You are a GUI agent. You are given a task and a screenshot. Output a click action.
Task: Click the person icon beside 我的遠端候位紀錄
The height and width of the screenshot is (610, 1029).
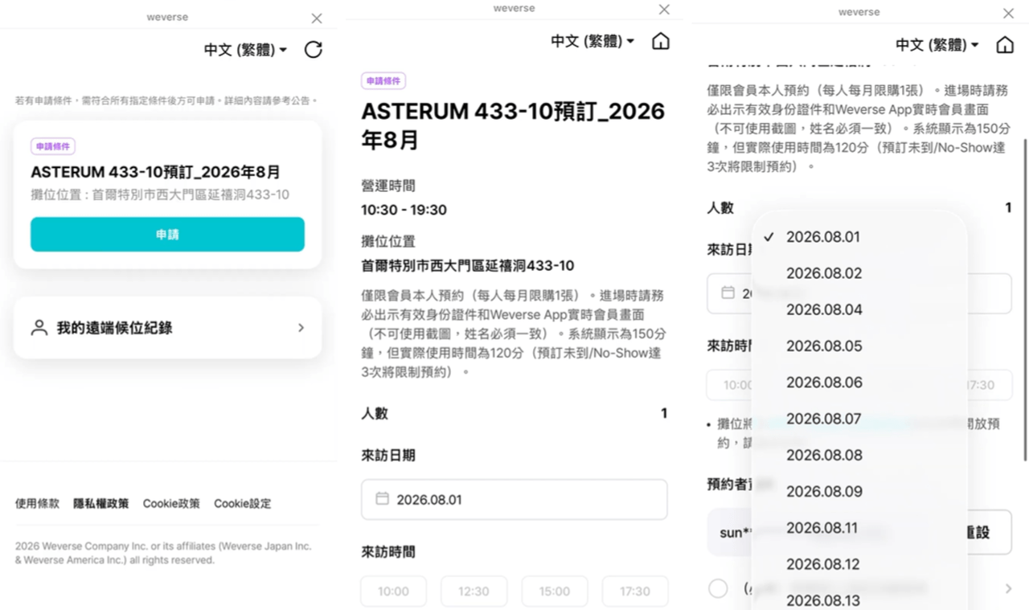coord(39,328)
